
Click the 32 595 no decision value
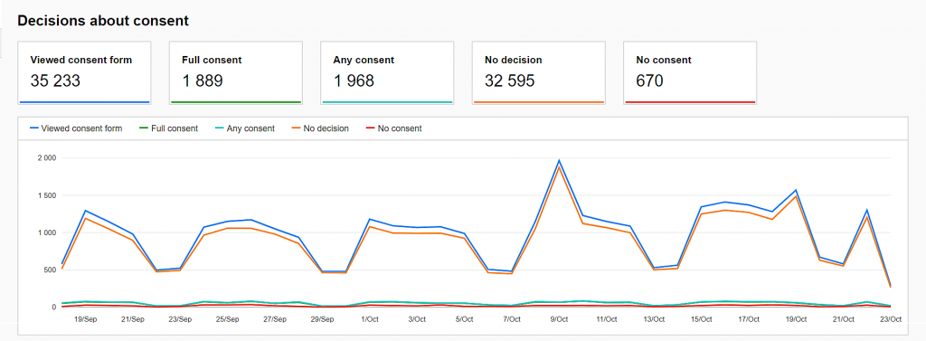coord(510,81)
